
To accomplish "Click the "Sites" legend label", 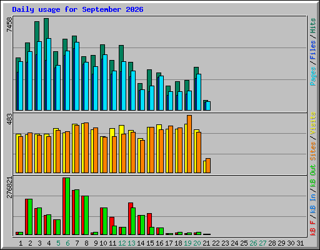I will click(313, 151).
